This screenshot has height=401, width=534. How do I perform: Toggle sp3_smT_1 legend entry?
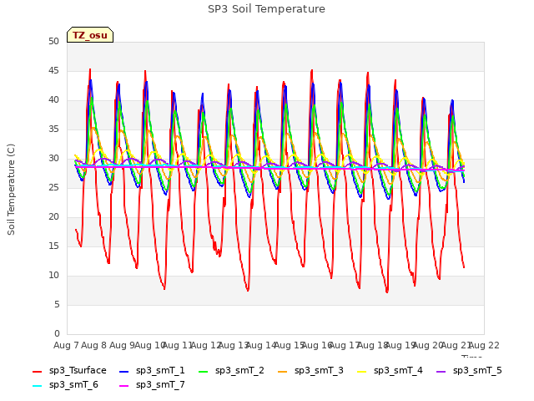(x=152, y=371)
